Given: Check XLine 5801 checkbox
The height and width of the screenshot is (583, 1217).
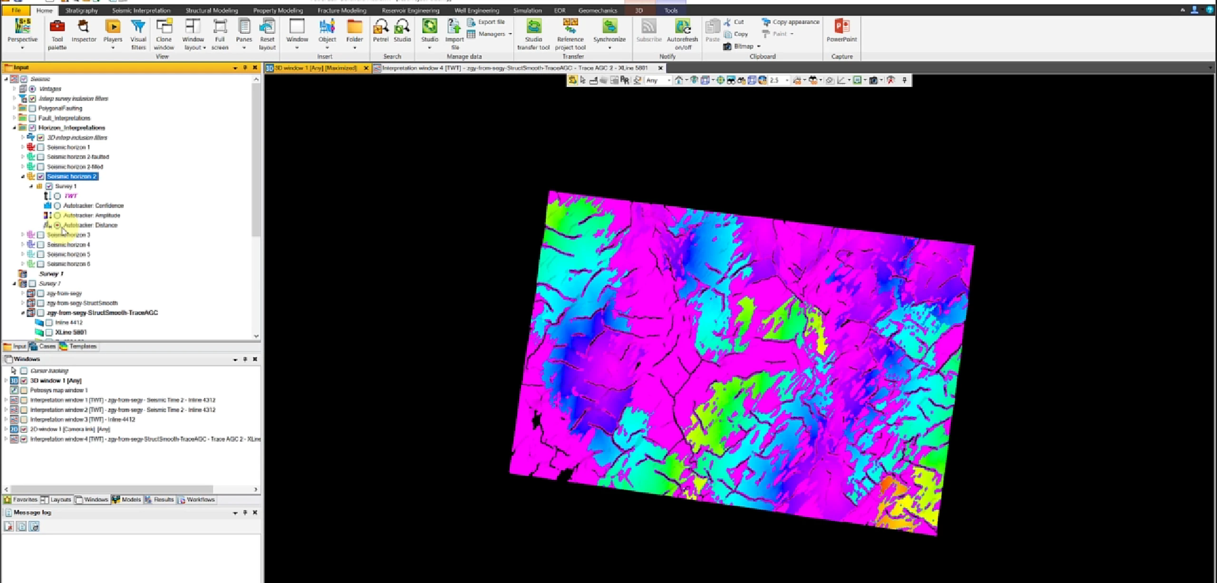Looking at the screenshot, I should click(x=49, y=332).
